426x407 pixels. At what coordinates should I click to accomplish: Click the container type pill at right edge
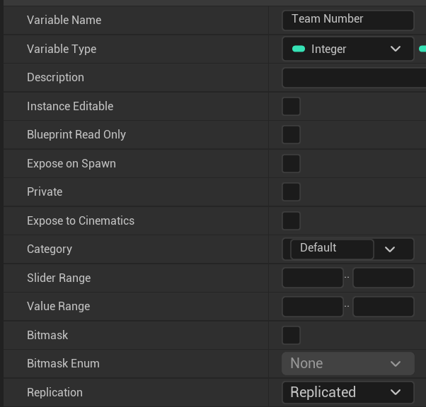[422, 49]
